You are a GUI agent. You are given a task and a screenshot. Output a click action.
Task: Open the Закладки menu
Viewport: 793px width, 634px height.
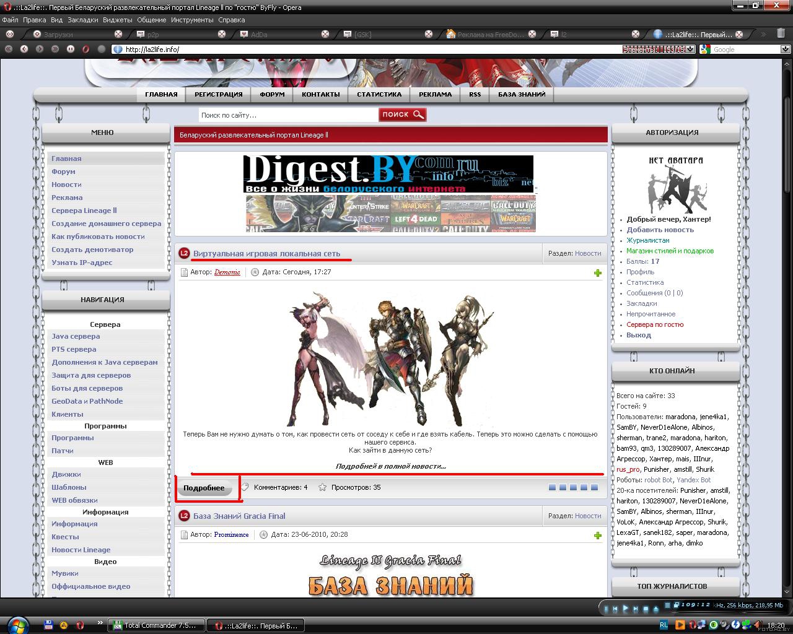click(83, 20)
